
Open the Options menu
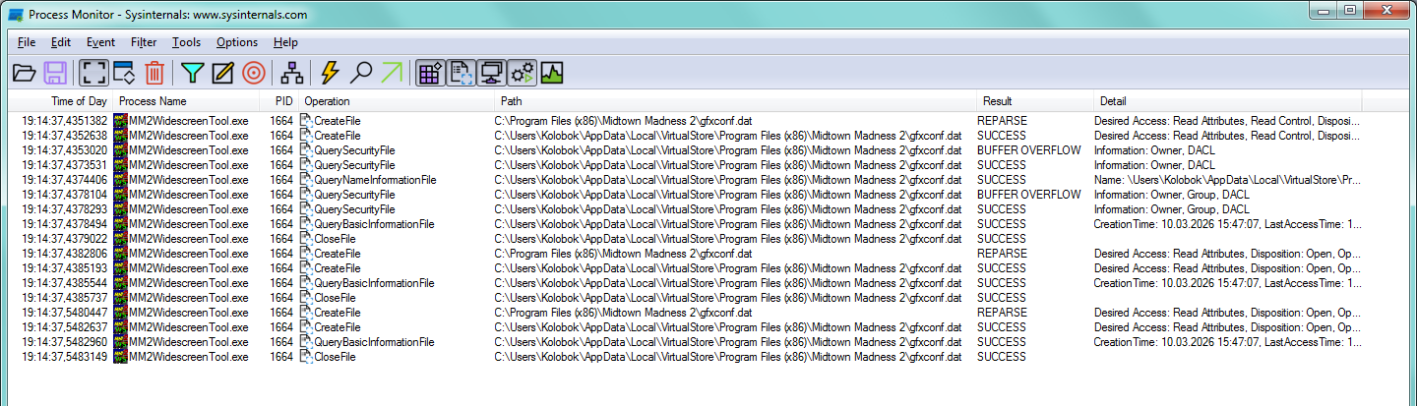pyautogui.click(x=237, y=42)
